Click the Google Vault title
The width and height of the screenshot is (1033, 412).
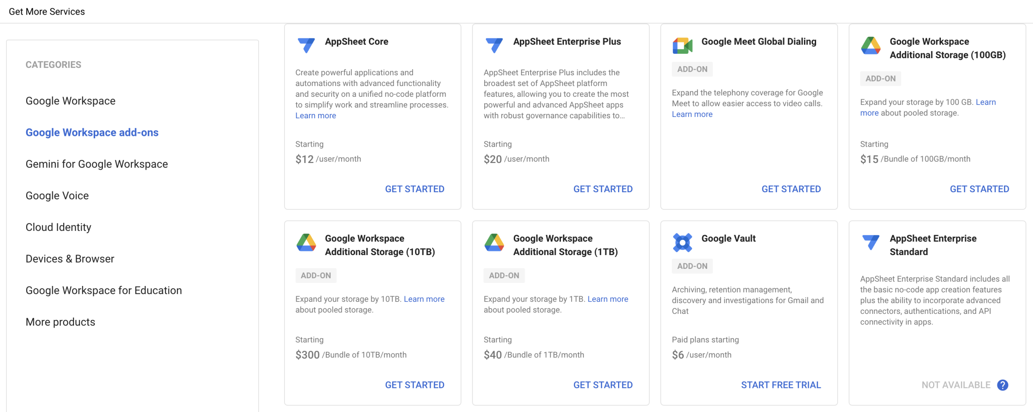coord(729,239)
